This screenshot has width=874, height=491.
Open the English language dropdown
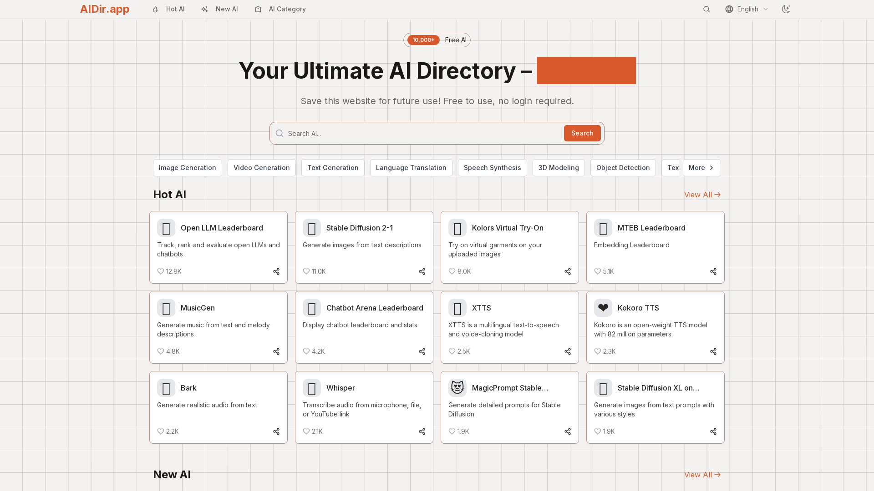click(747, 9)
